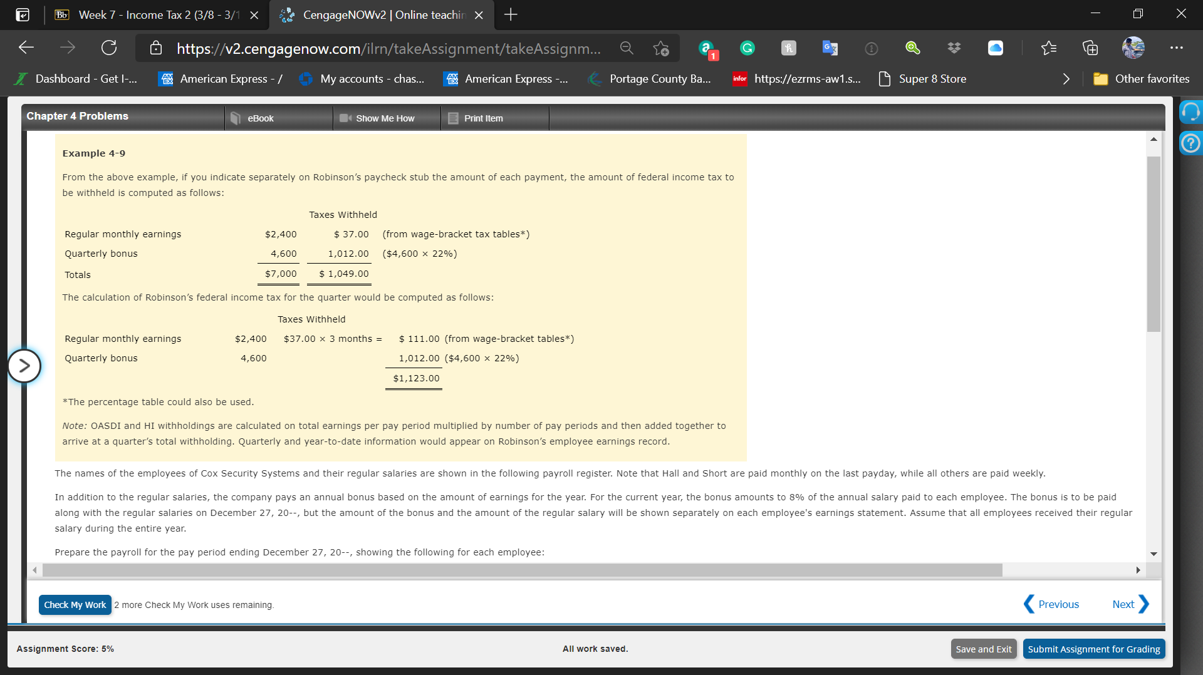Image resolution: width=1203 pixels, height=675 pixels.
Task: Open the gray square extension icon
Action: point(789,48)
